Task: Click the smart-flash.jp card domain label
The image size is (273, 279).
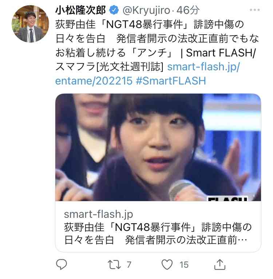Action: click(x=98, y=214)
